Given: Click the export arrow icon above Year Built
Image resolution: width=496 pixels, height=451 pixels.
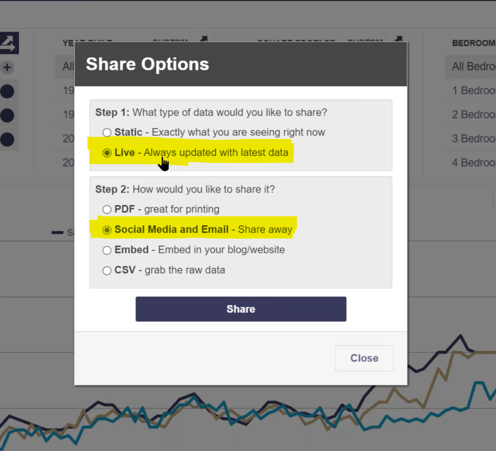Looking at the screenshot, I should pos(203,38).
